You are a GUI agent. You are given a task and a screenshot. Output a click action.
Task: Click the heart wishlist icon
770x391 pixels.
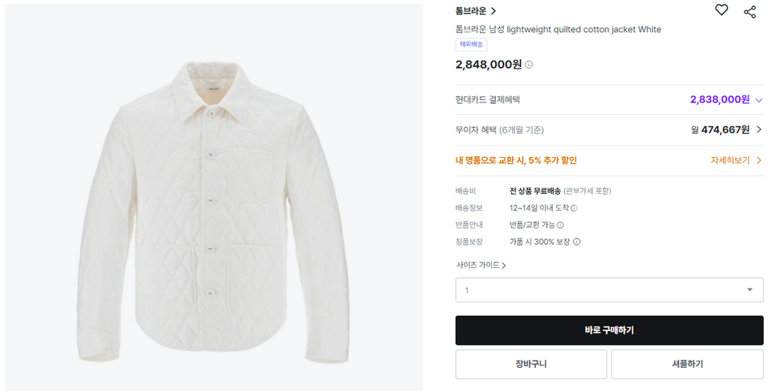721,10
